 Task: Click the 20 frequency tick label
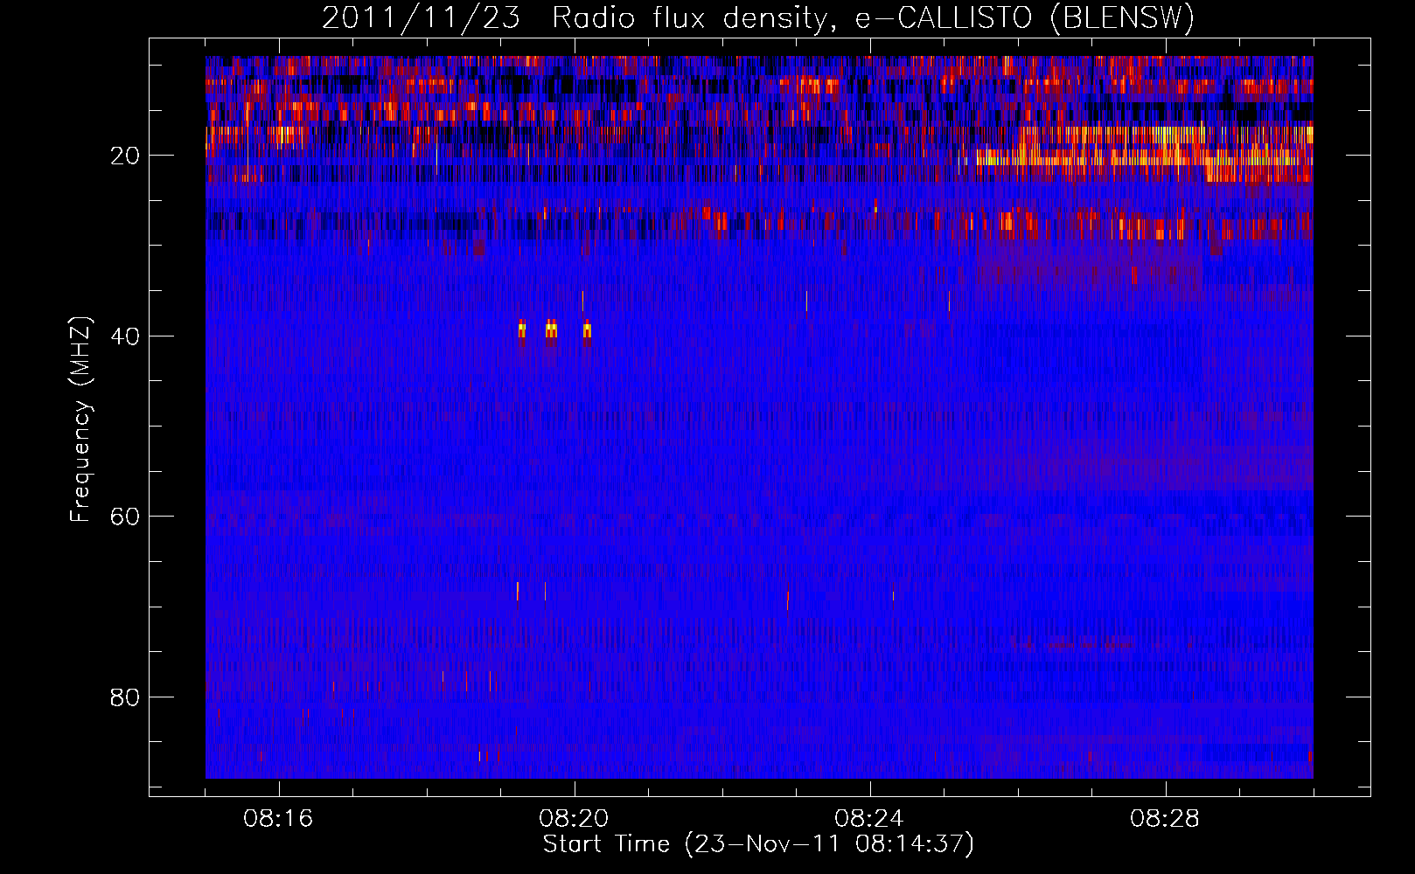click(x=125, y=156)
